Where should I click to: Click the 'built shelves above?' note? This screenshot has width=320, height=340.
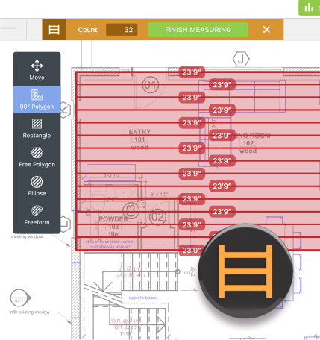[x=110, y=247]
